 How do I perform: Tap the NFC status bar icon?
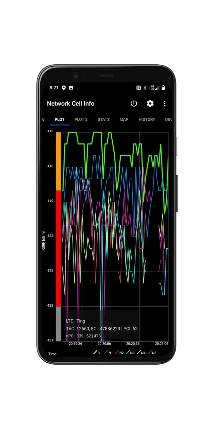138,88
